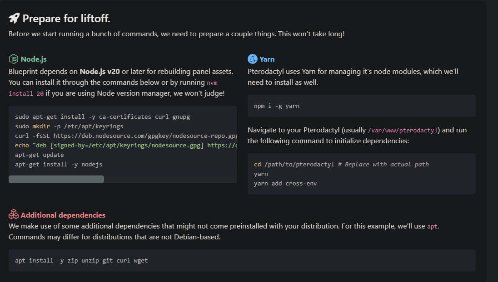The image size is (498, 282).
Task: Click the Additional dependencies heading
Action: coord(63,215)
